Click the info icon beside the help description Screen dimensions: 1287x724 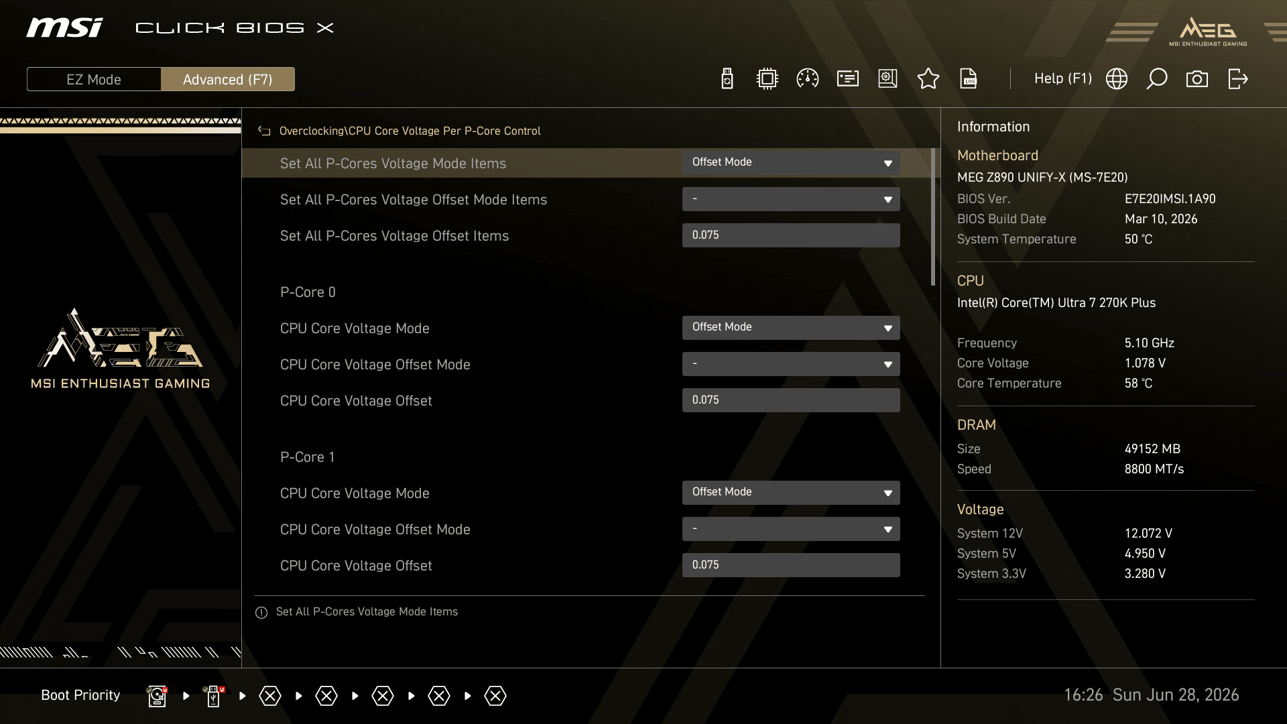coord(261,613)
